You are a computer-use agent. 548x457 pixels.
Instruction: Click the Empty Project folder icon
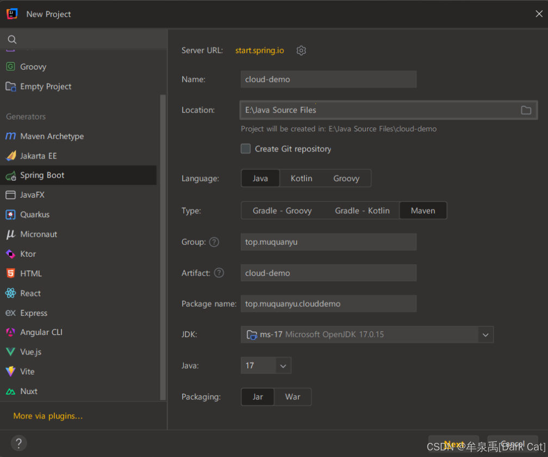tap(10, 86)
